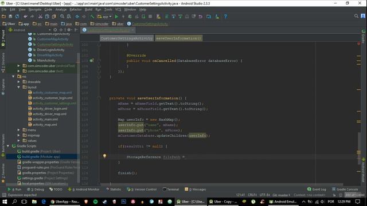The width and height of the screenshot is (367, 206).
Task: Open the Tools menu
Action: pyautogui.click(x=108, y=10)
